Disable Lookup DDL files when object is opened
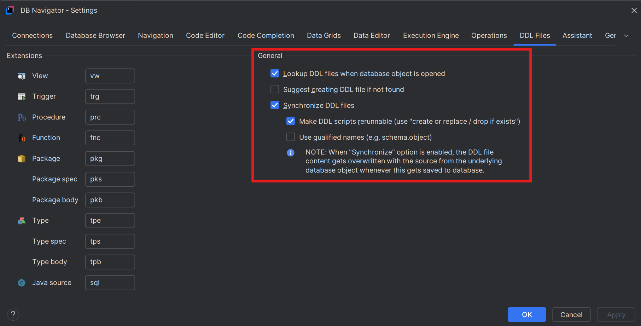641x326 pixels. click(275, 73)
